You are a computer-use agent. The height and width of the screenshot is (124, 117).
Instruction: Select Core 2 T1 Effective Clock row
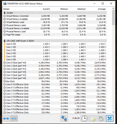pyautogui.click(x=54, y=100)
